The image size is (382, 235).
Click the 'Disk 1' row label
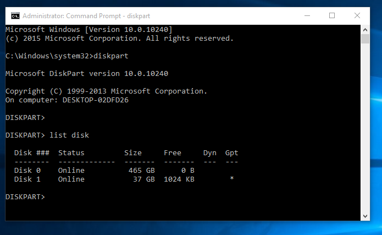click(x=27, y=179)
